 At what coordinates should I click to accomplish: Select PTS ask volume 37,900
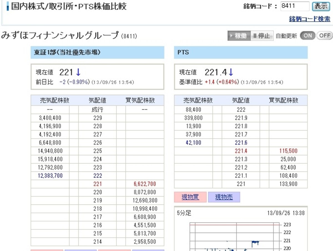(x=193, y=134)
